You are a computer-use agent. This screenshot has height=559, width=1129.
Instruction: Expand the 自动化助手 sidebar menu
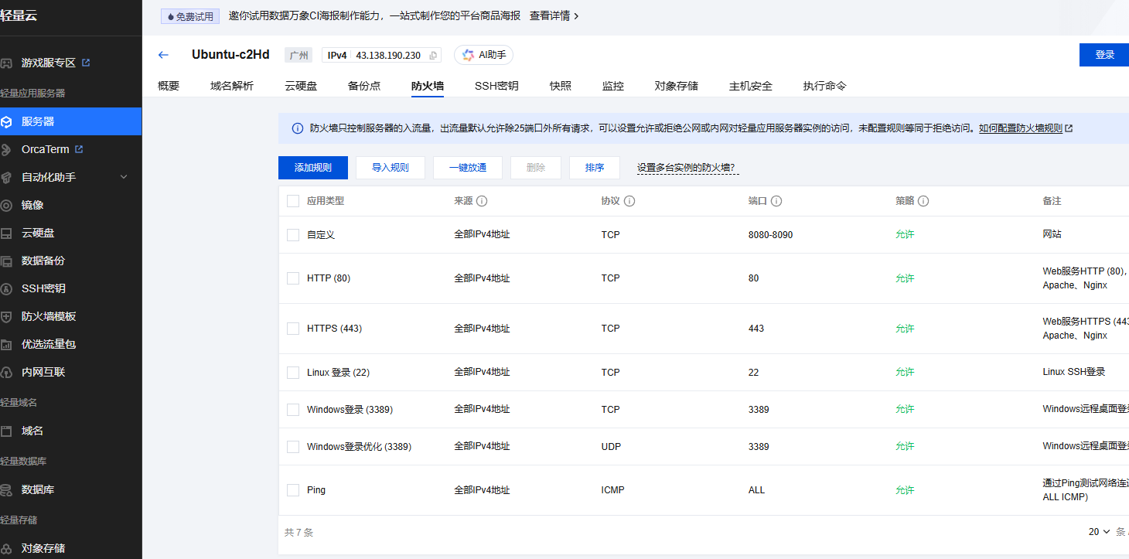click(46, 177)
